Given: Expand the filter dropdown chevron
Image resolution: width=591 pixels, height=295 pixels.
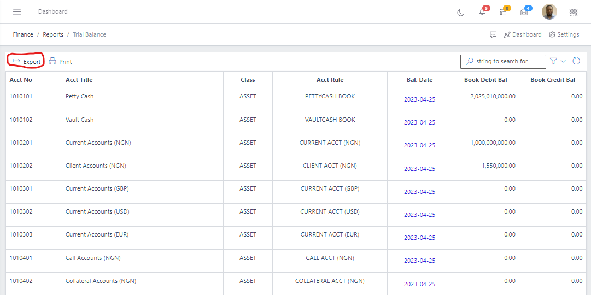Looking at the screenshot, I should click(x=563, y=61).
